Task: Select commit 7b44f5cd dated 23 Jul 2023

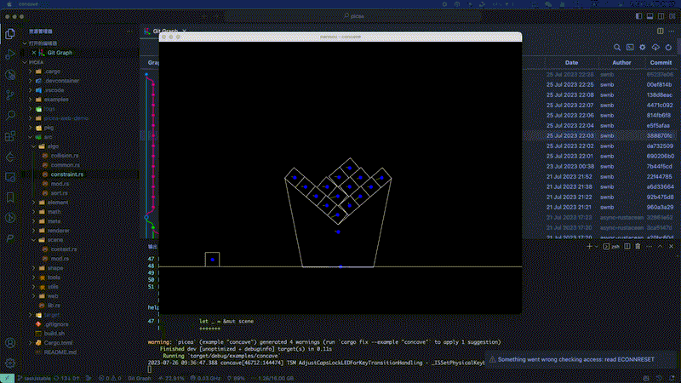Action: point(661,166)
